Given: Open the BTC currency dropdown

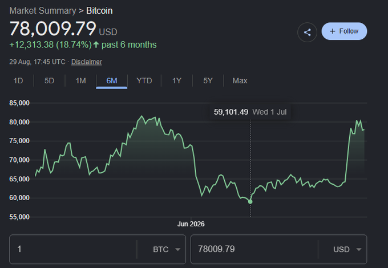Looking at the screenshot, I should [166, 249].
